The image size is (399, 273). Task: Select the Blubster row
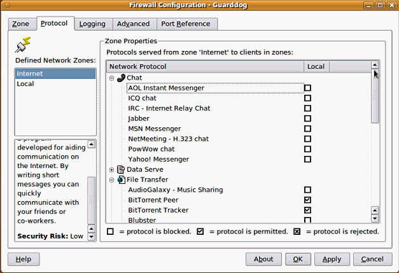[215, 220]
